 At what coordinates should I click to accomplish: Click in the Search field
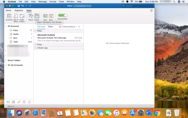[x=138, y=6]
